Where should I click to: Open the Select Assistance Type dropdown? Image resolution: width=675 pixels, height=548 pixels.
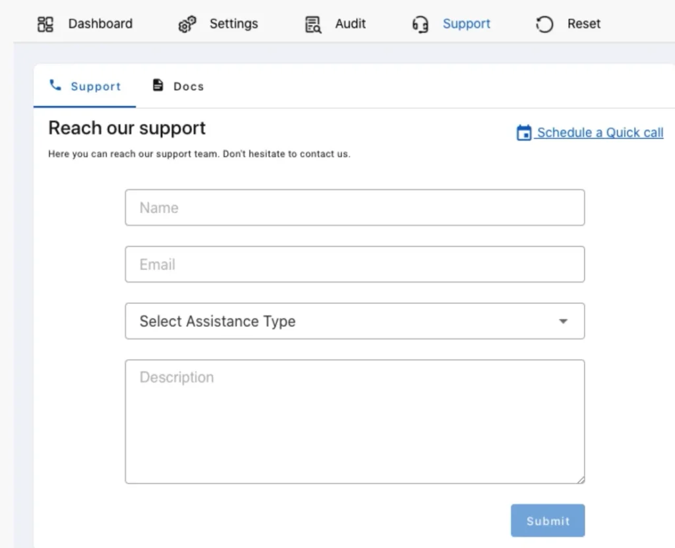(x=355, y=321)
